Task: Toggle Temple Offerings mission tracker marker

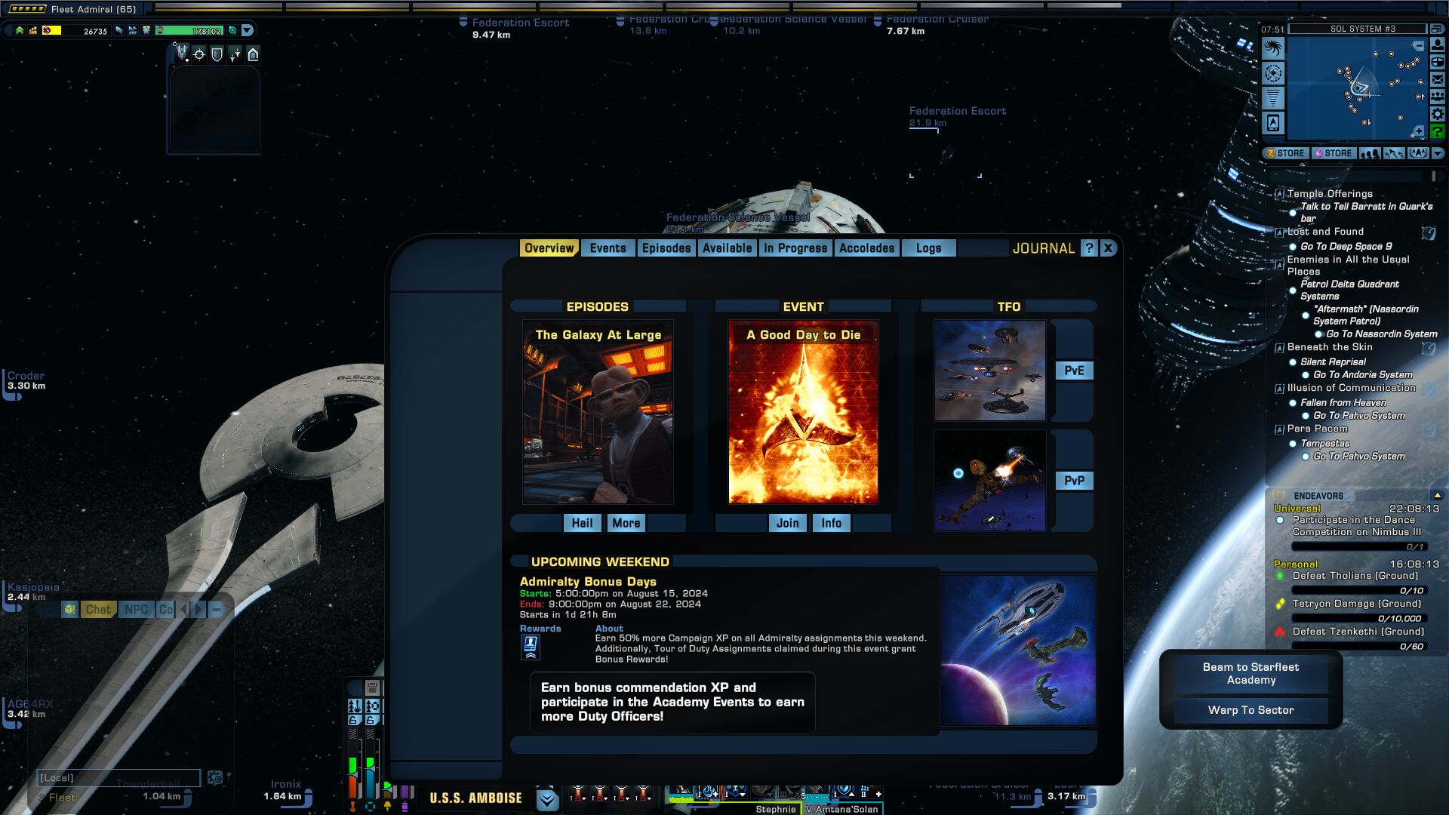Action: (1279, 195)
